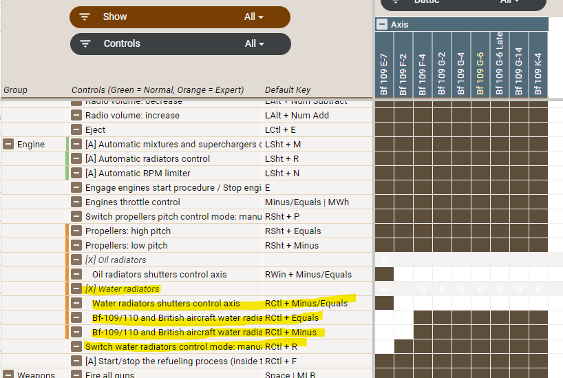
Task: Collapse the row with RCtl + Minus key
Action: 76,332
